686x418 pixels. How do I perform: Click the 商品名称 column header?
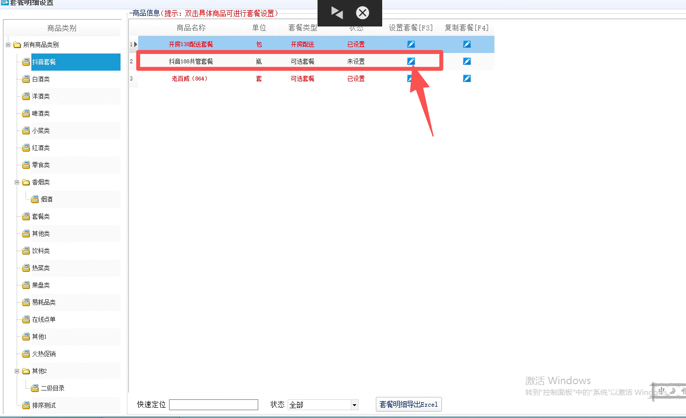(191, 28)
